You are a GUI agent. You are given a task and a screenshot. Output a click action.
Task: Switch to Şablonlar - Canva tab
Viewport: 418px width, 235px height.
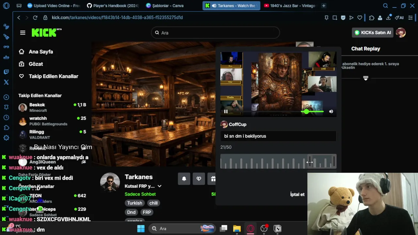pyautogui.click(x=172, y=6)
